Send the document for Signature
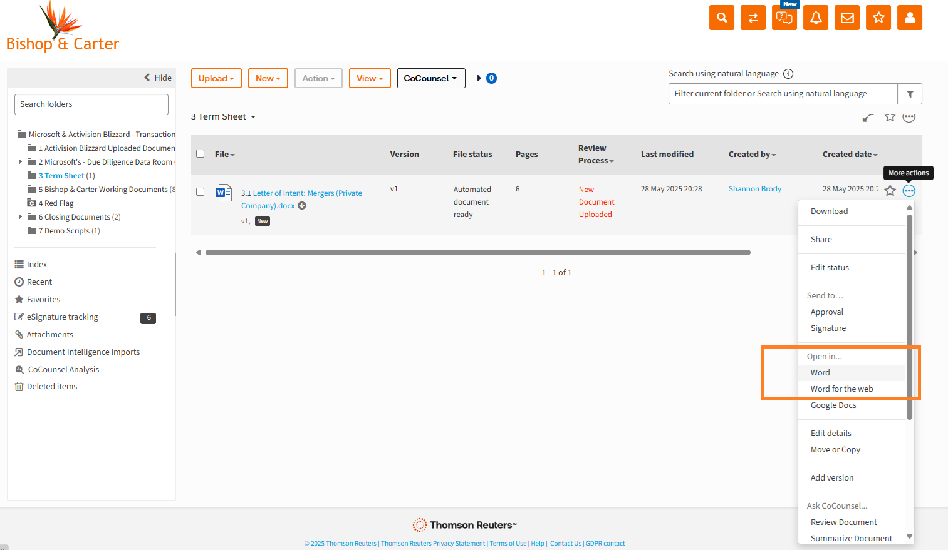This screenshot has height=550, width=948. [x=828, y=328]
